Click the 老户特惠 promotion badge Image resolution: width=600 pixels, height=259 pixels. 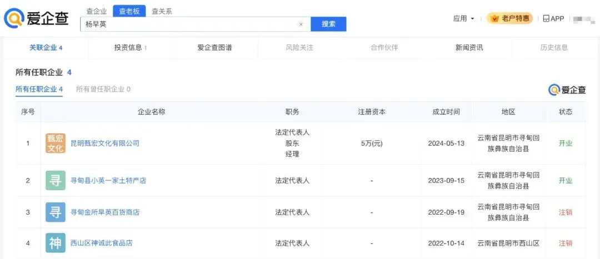point(509,18)
